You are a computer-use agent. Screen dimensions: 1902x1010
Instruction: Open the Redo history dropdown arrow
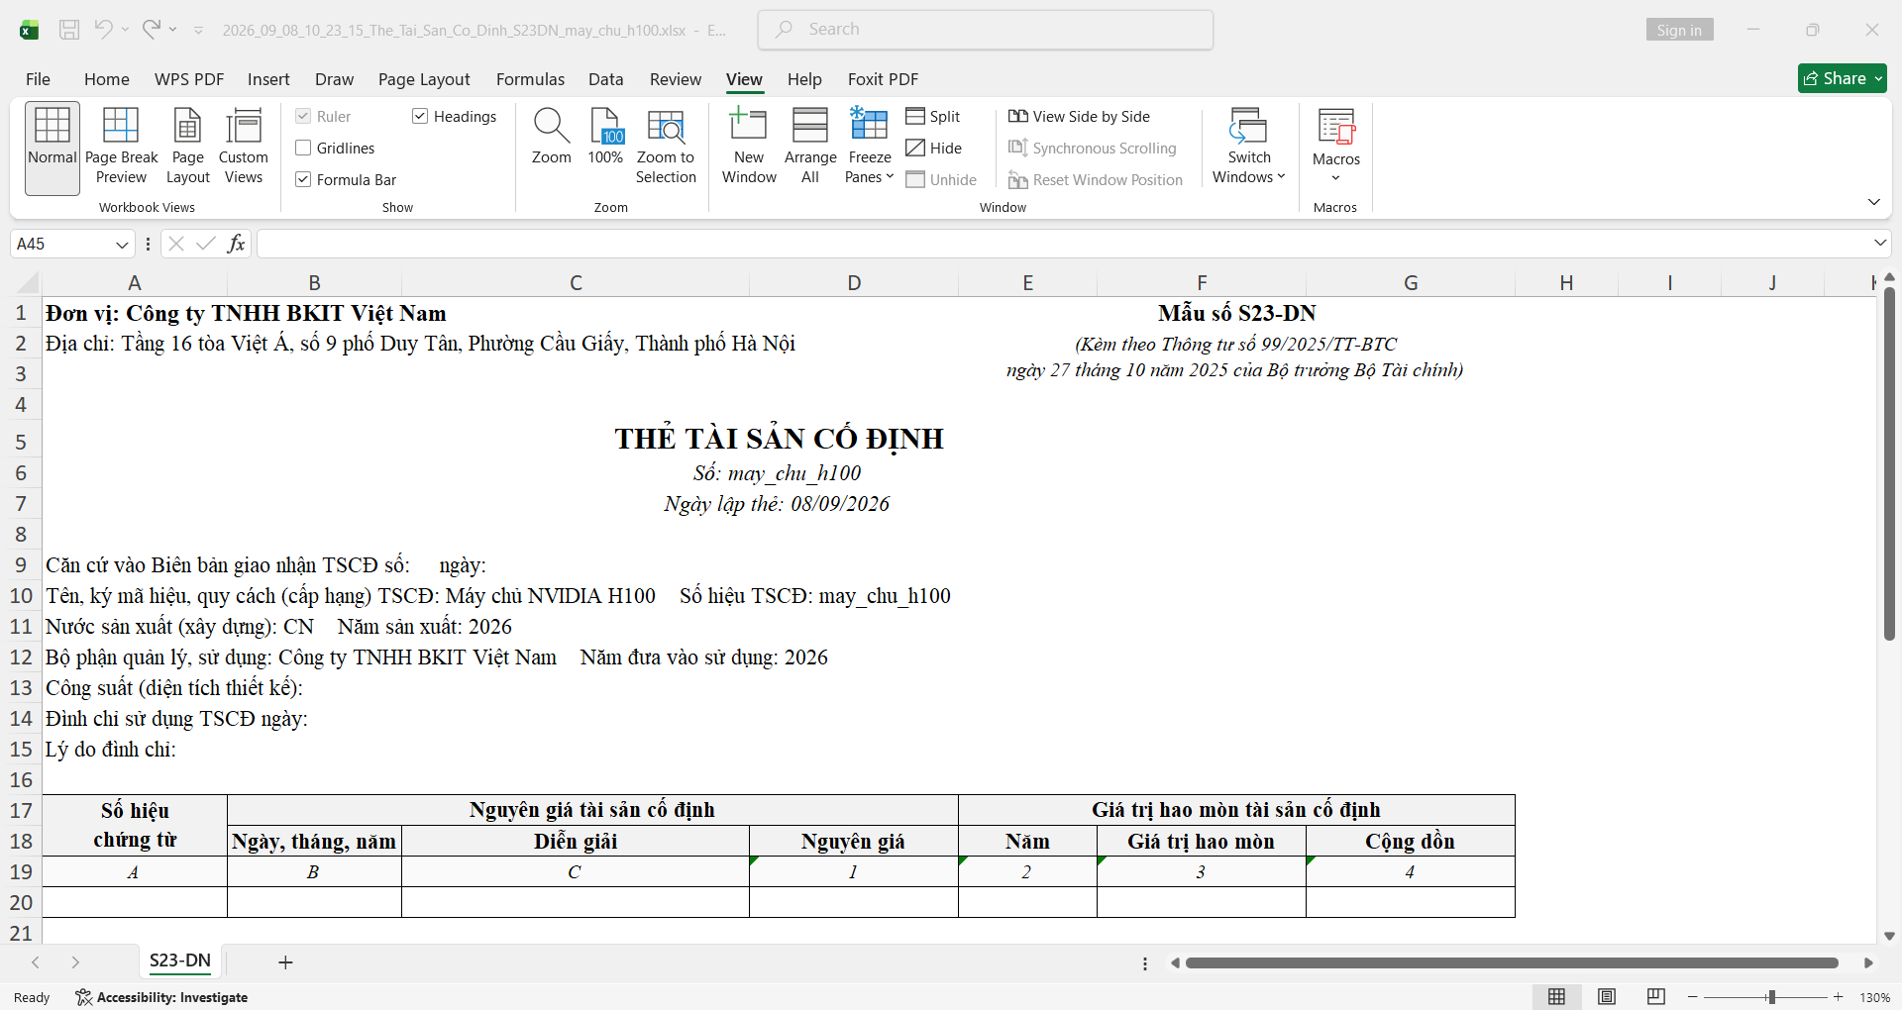(x=173, y=30)
